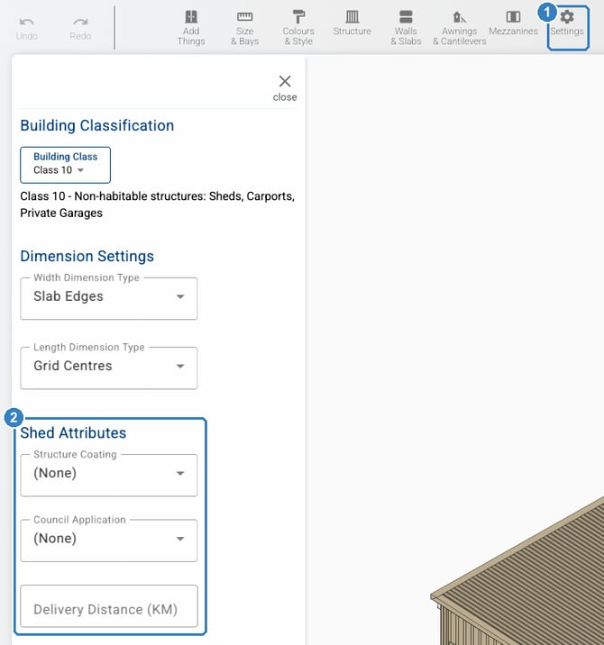The image size is (604, 645).
Task: Open Colours & Style paint roller tool
Action: [x=298, y=28]
